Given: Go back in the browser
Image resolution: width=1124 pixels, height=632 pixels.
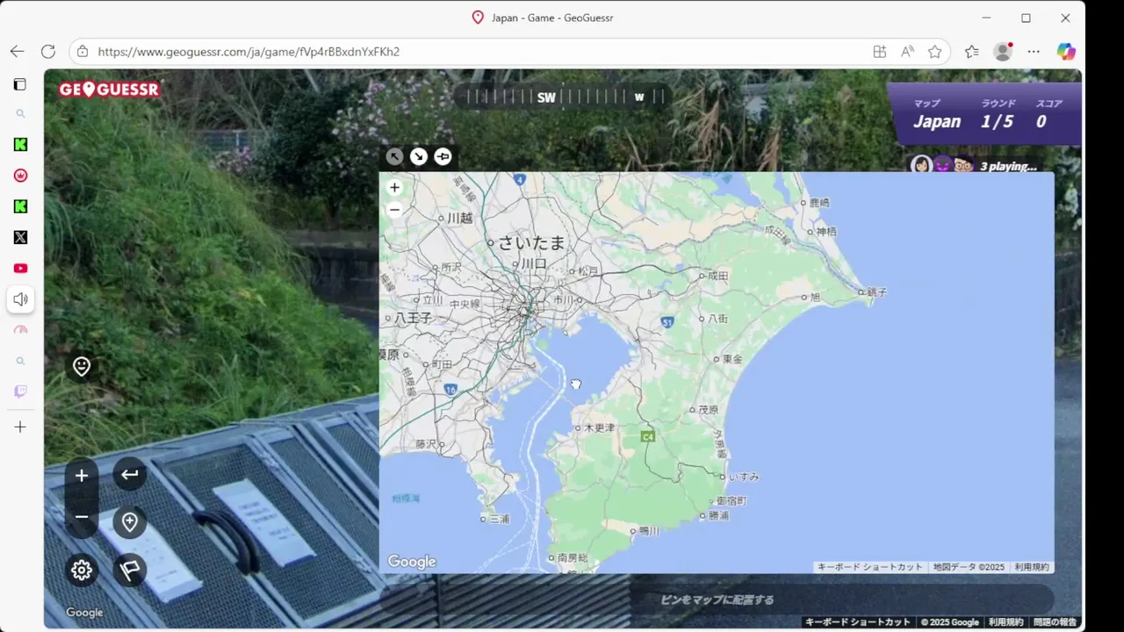Looking at the screenshot, I should [x=17, y=52].
